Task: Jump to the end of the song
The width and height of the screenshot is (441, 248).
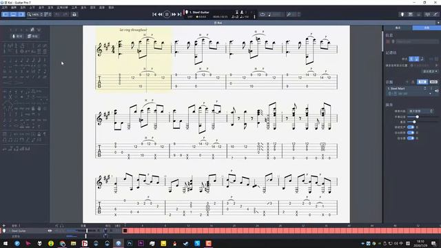Action: 179,14
